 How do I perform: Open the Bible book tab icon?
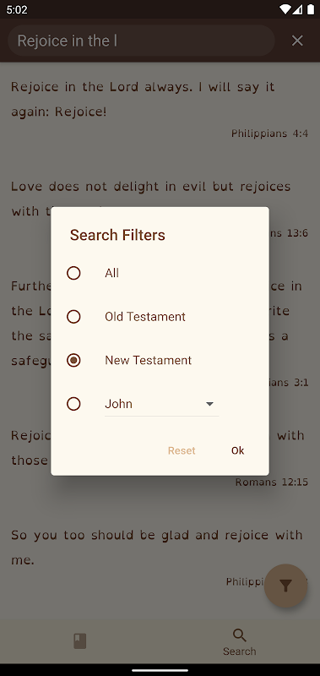[80, 641]
